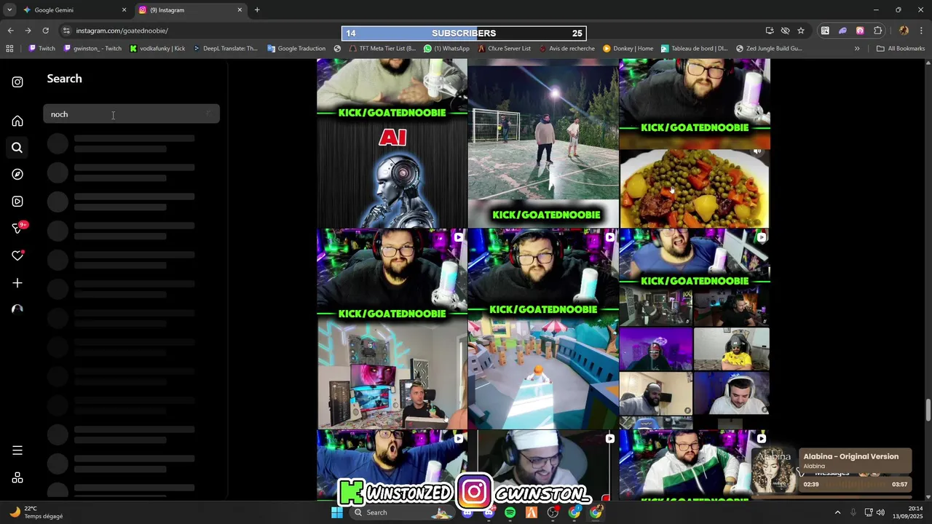Show hidden system tray icons chevron

pyautogui.click(x=837, y=512)
